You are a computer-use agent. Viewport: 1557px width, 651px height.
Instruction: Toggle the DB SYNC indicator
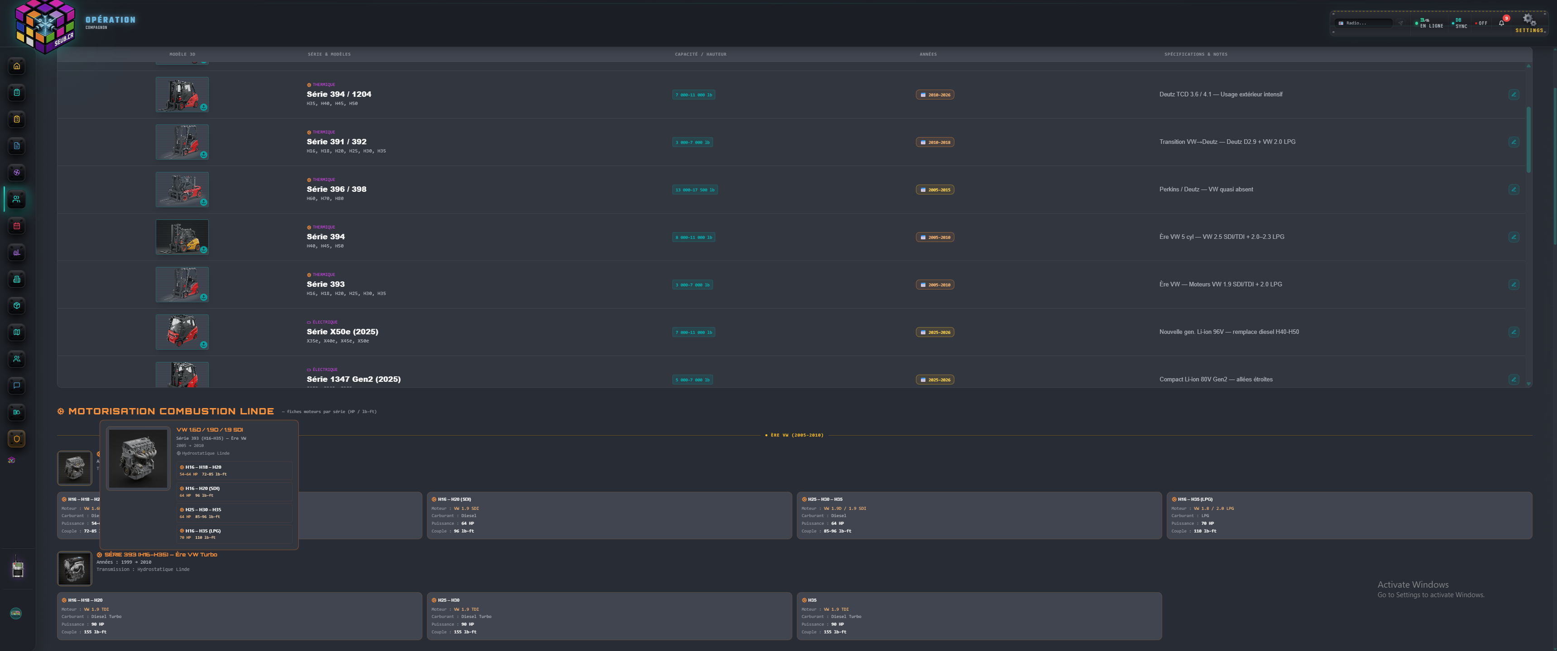click(x=1460, y=23)
